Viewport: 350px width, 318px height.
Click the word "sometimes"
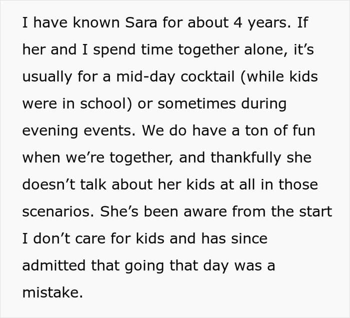click(x=192, y=104)
